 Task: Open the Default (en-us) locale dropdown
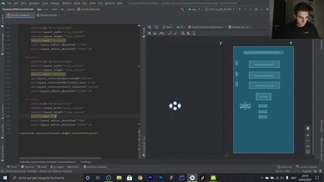pyautogui.click(x=240, y=27)
